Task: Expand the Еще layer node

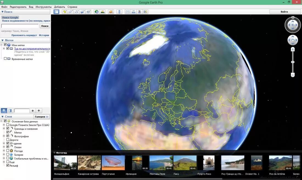Action: click(4, 162)
